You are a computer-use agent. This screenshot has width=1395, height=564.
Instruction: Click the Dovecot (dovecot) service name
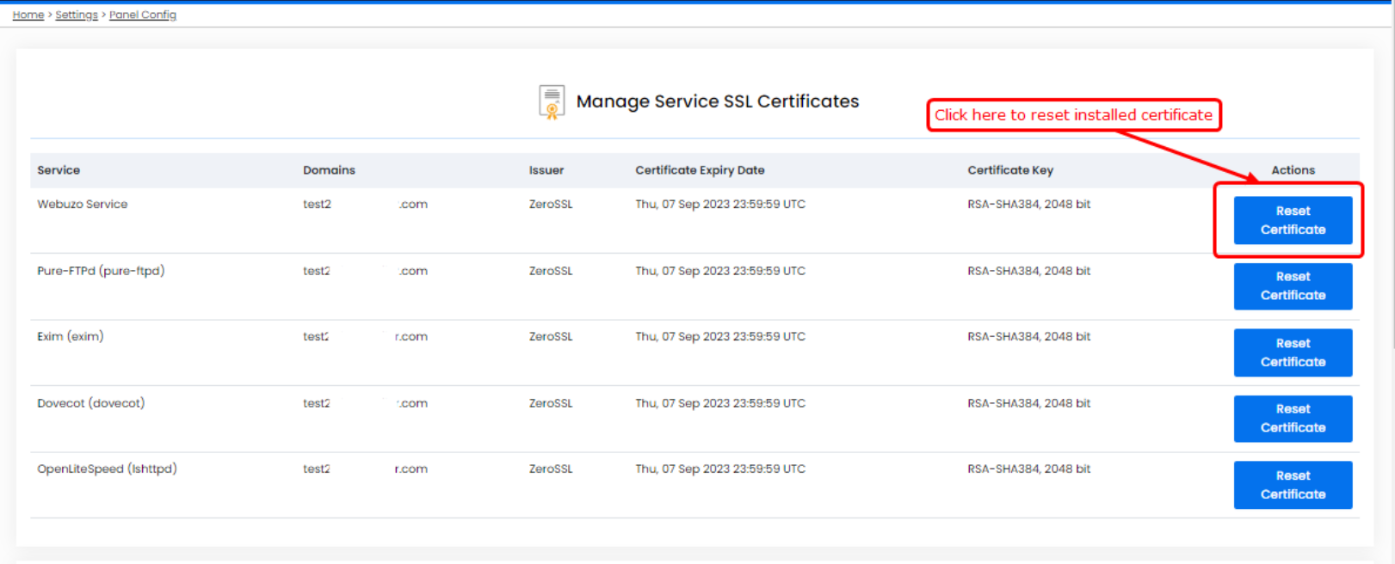point(90,403)
